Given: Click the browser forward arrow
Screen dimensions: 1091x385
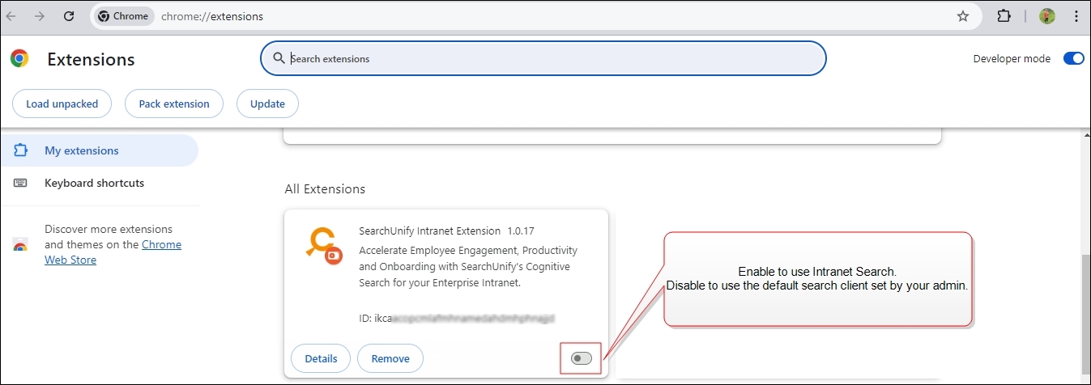Looking at the screenshot, I should click(x=39, y=16).
